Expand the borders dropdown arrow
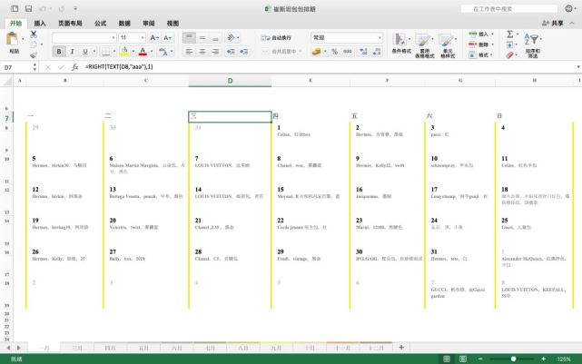Screen dimensions: 582x364 click(114, 52)
